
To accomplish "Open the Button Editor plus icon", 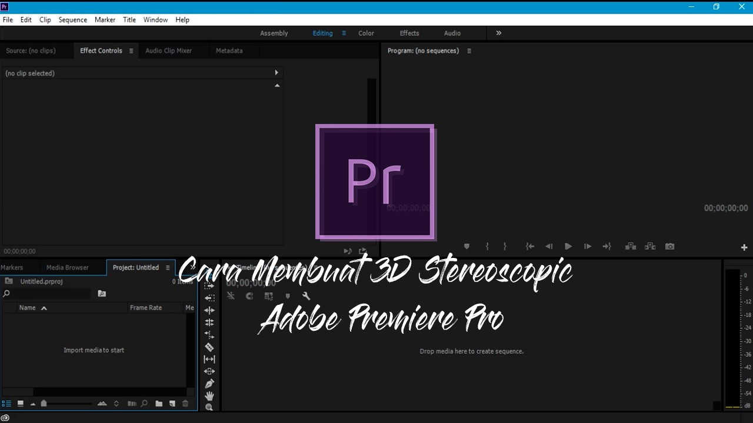I will point(744,247).
